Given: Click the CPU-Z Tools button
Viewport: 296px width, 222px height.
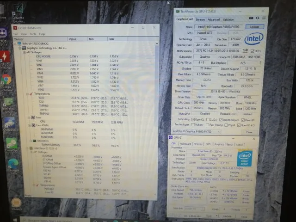Looking at the screenshot, I should [210, 216].
